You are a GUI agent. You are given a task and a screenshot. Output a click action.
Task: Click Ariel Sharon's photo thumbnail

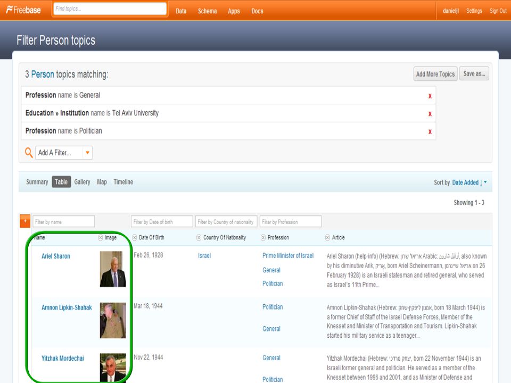[113, 269]
